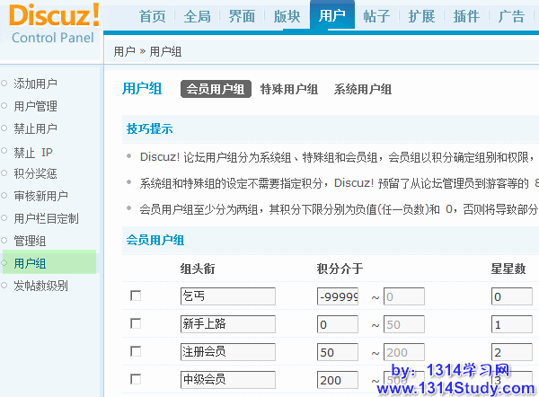This screenshot has width=539, height=397.
Task: Click the 新手上路 star count field
Action: pos(513,324)
